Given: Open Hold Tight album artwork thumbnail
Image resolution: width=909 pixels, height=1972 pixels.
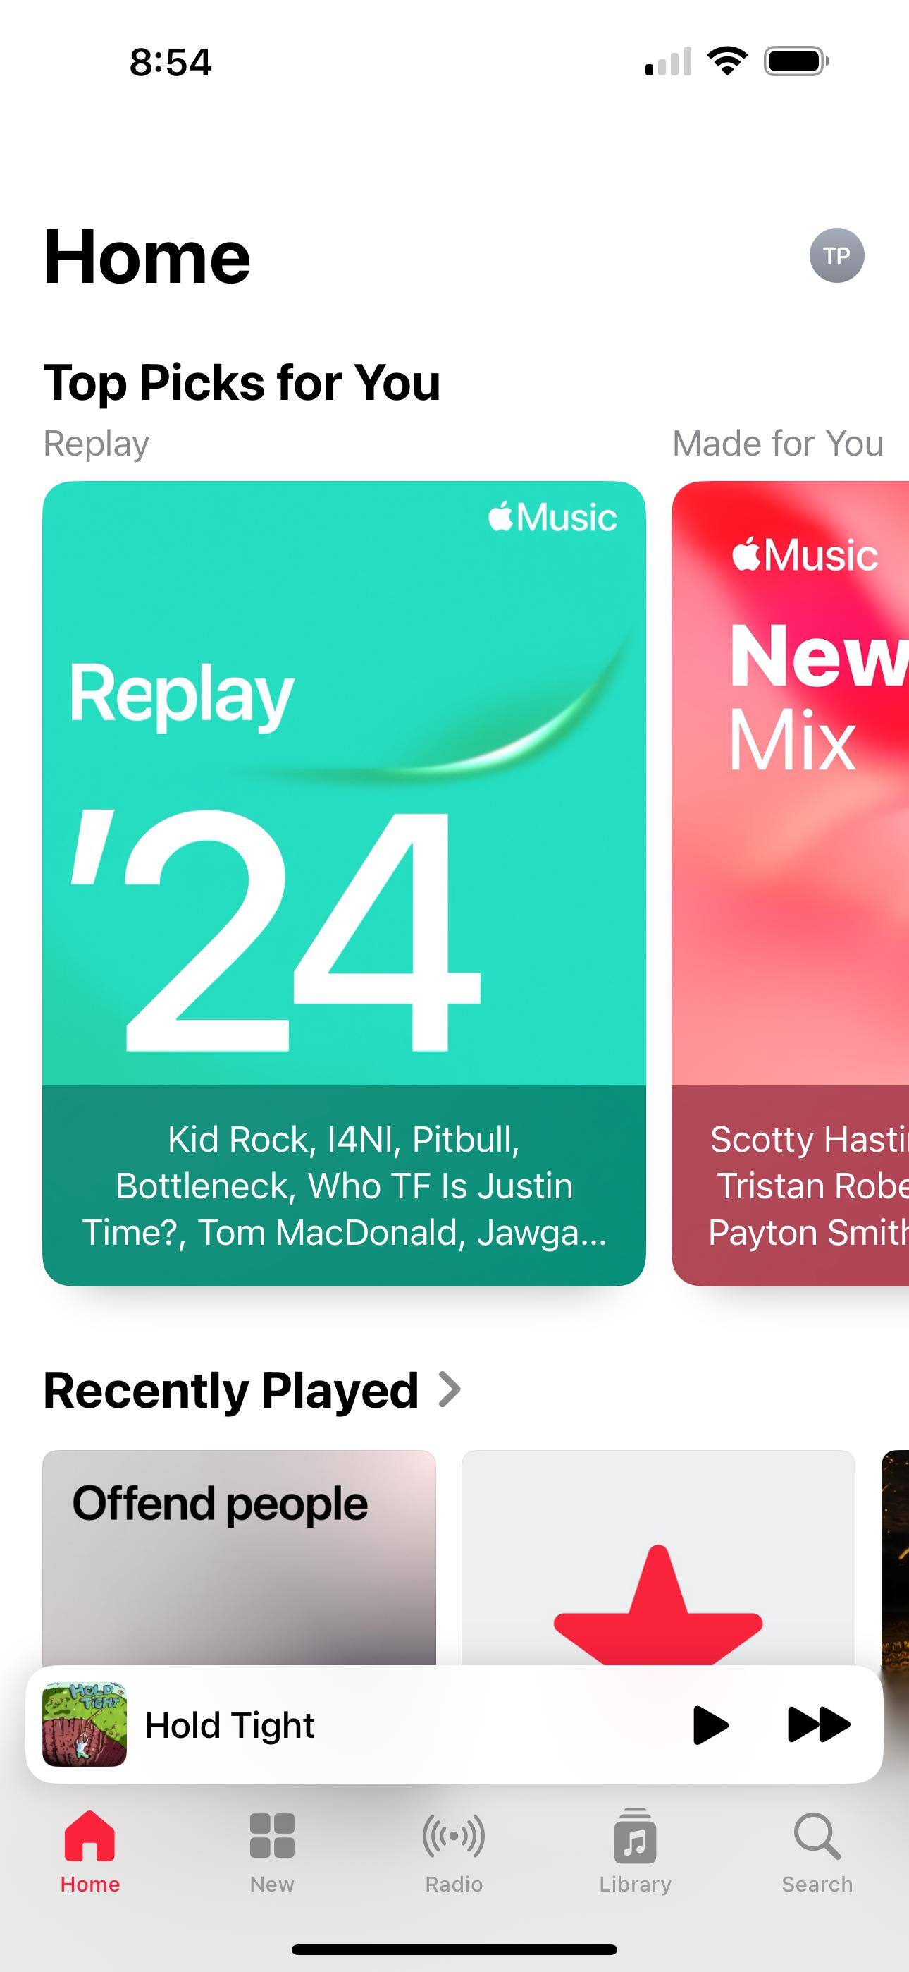Looking at the screenshot, I should tap(84, 1724).
